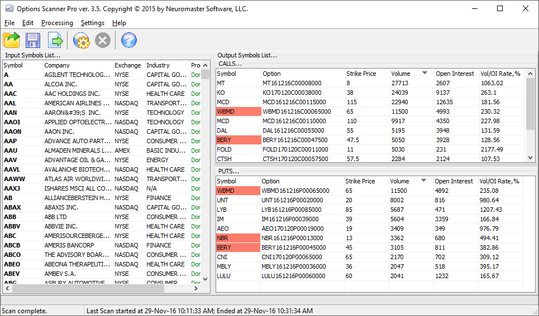Select KO170120C00038000 option row
Image resolution: width=539 pixels, height=316 pixels.
(292, 93)
